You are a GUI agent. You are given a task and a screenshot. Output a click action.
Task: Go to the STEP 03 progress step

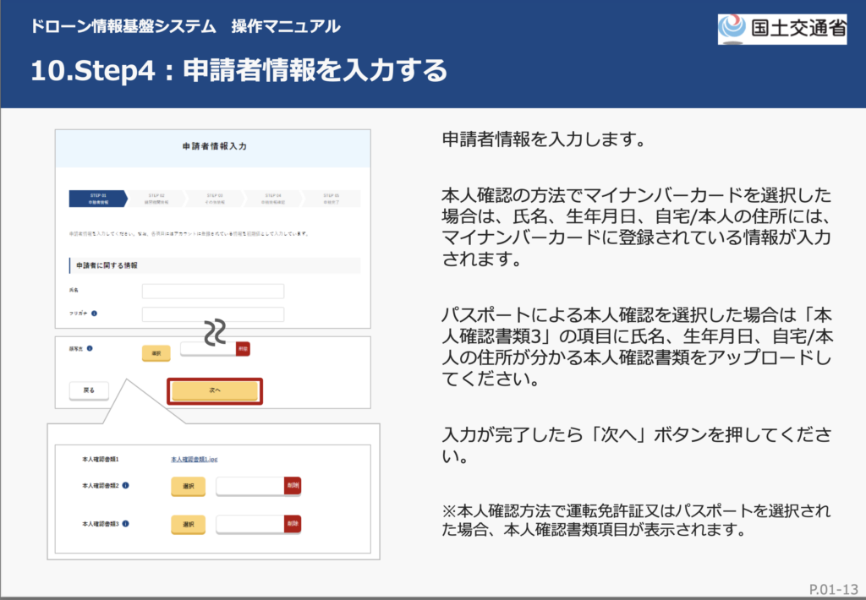tap(215, 199)
